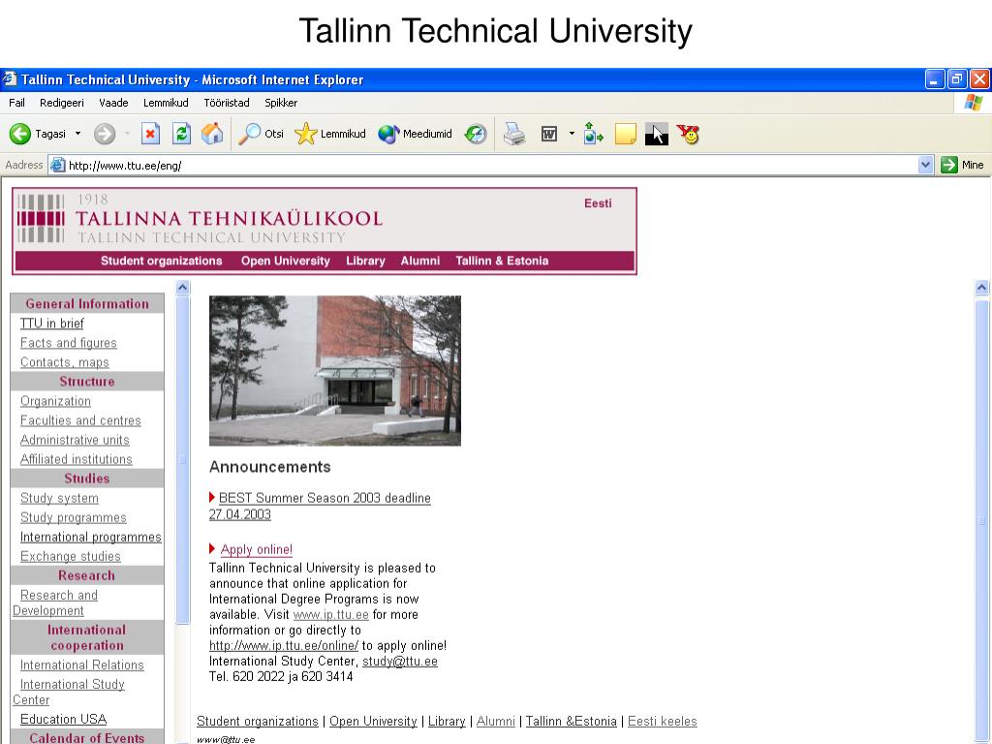The width and height of the screenshot is (992, 744).
Task: Open http://www.ip.ttu.ee/online/ link
Action: 284,646
